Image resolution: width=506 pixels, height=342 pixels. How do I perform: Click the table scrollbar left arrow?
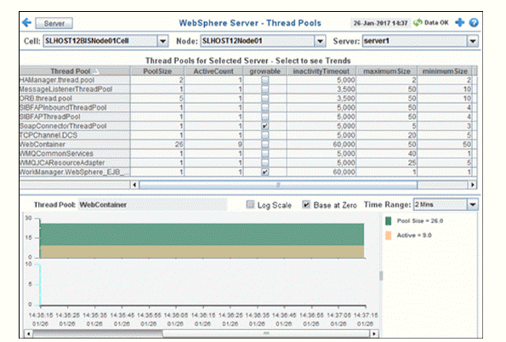pos(134,185)
